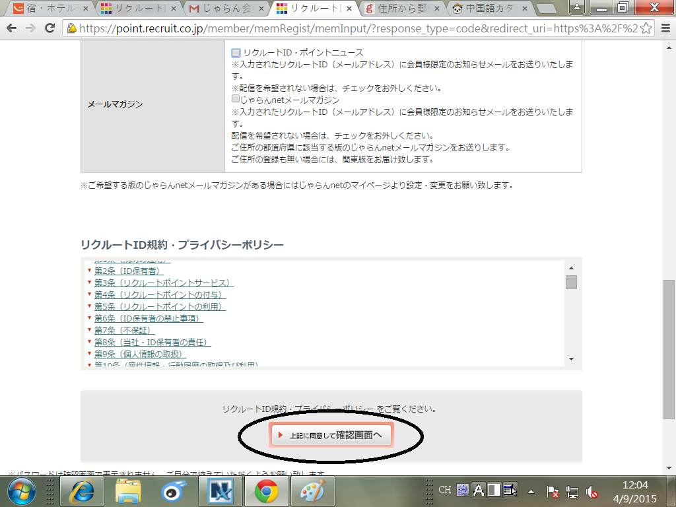The image size is (676, 507).
Task: Close the 宿・ホテル tab
Action: [85, 9]
